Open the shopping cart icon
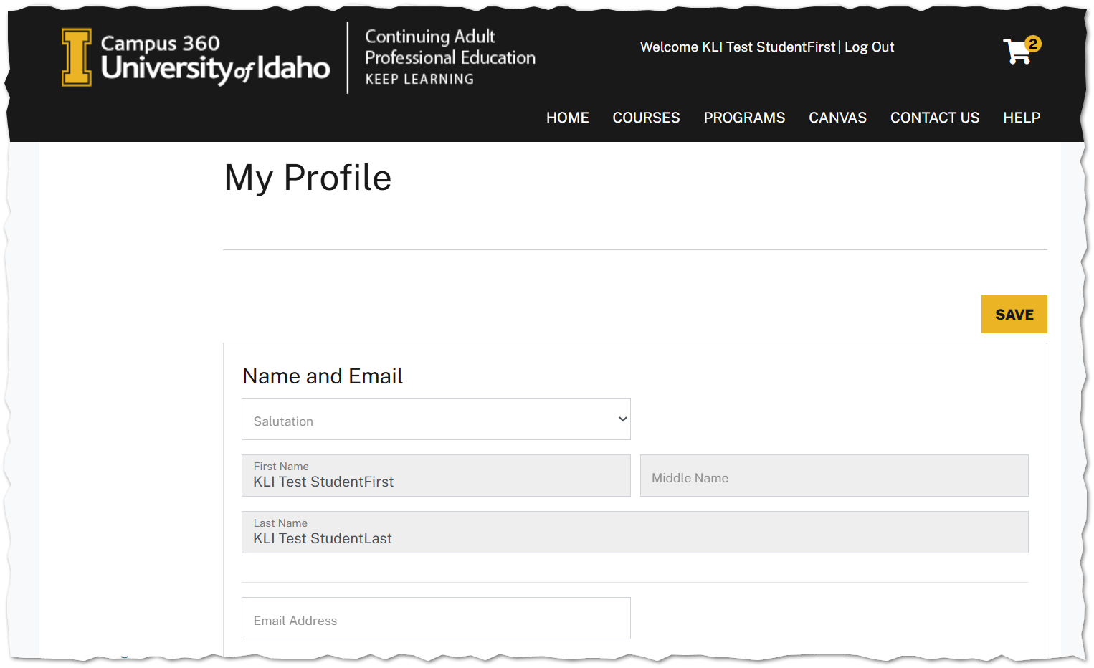Image resolution: width=1094 pixels, height=668 pixels. click(x=1016, y=50)
